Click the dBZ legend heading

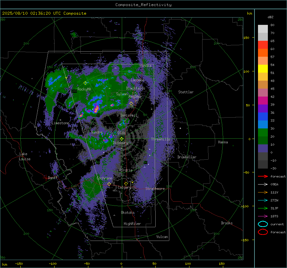270,17
